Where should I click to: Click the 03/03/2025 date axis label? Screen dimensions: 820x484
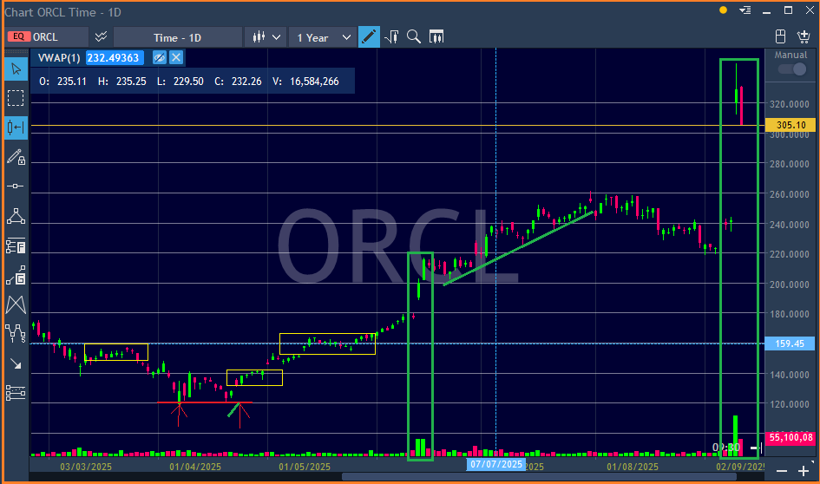(86, 467)
